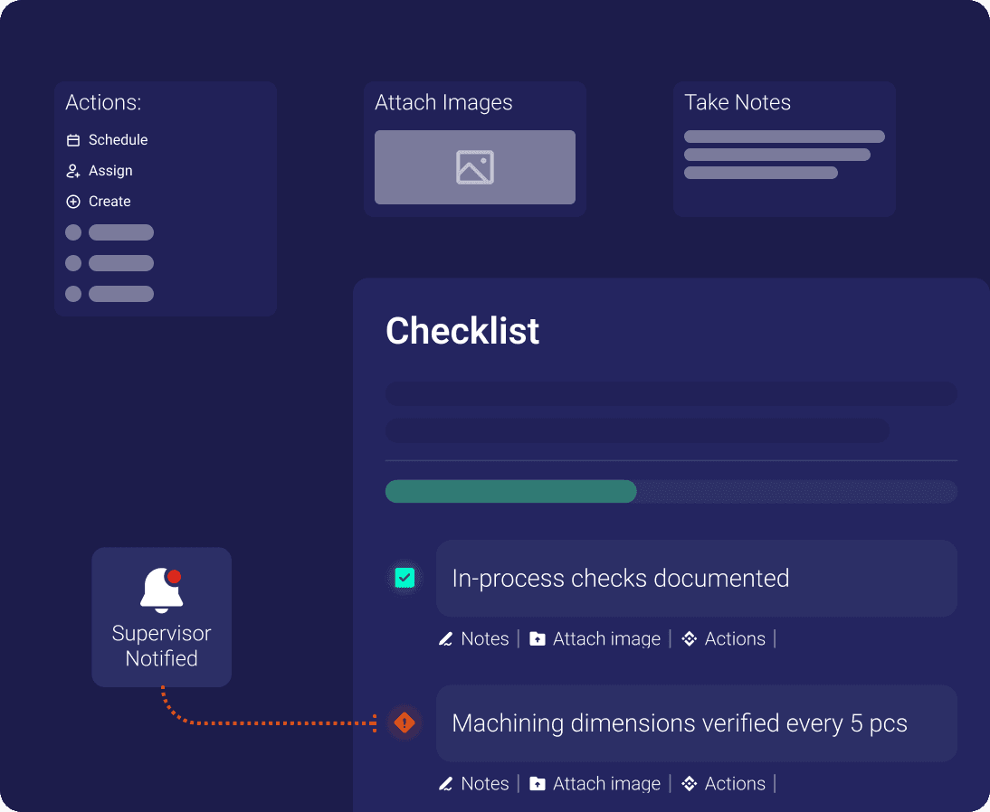Open Notes under Machining dimensions item
Image resolution: width=990 pixels, height=812 pixels.
click(x=484, y=784)
